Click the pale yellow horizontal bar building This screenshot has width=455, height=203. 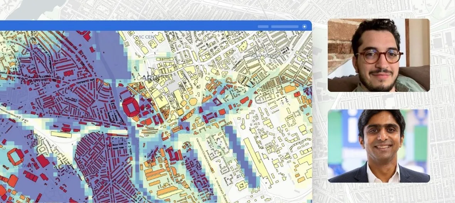61,135
